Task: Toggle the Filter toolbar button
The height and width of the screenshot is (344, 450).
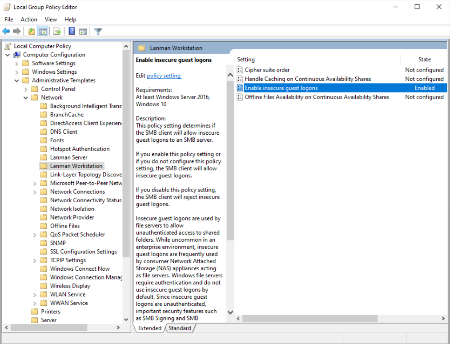Action: 97,31
